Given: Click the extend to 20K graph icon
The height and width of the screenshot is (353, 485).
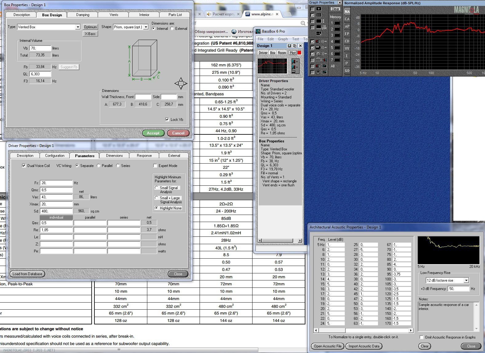Looking at the screenshot, I should click(x=321, y=27).
